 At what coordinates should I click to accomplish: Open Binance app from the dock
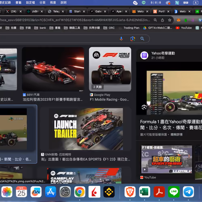pos(109,192)
